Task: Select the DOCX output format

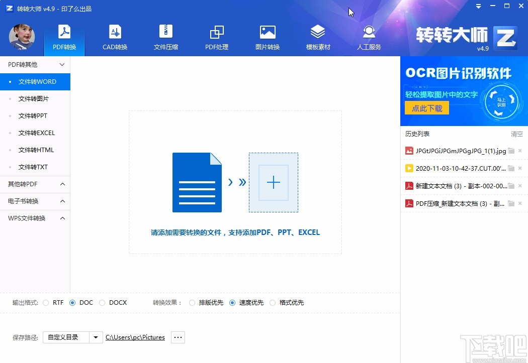Action: (x=102, y=302)
